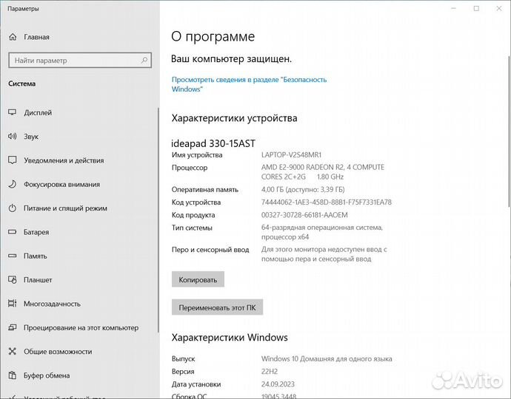Click the Фокусировка внимания moon icon
Viewport: 511px width, 399px height.
12,185
